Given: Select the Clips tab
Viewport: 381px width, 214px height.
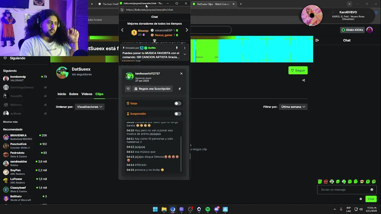Looking at the screenshot, I should point(99,94).
